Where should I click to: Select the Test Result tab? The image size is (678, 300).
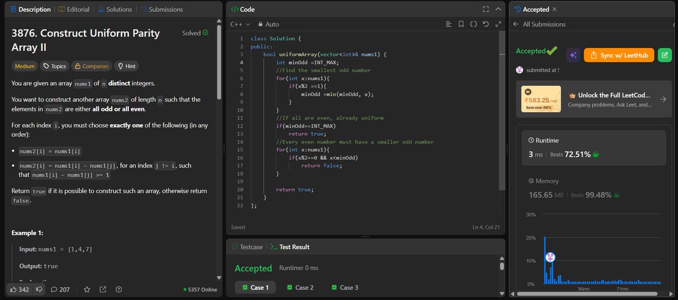tap(290, 247)
